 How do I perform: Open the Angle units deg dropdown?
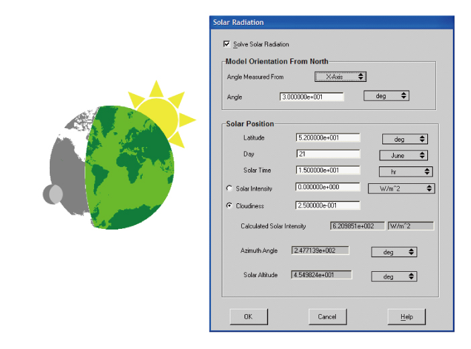coord(386,96)
